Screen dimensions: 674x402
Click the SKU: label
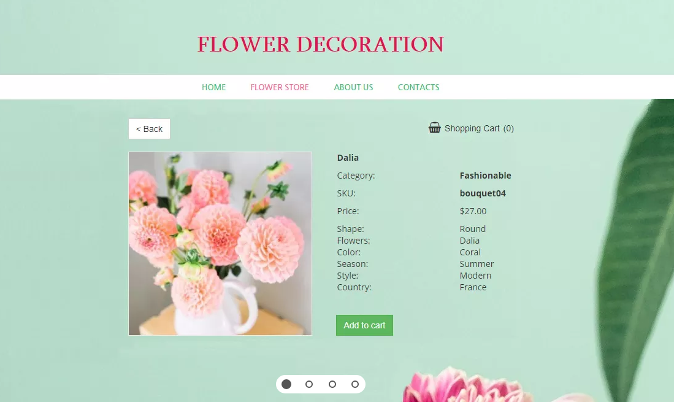[346, 193]
